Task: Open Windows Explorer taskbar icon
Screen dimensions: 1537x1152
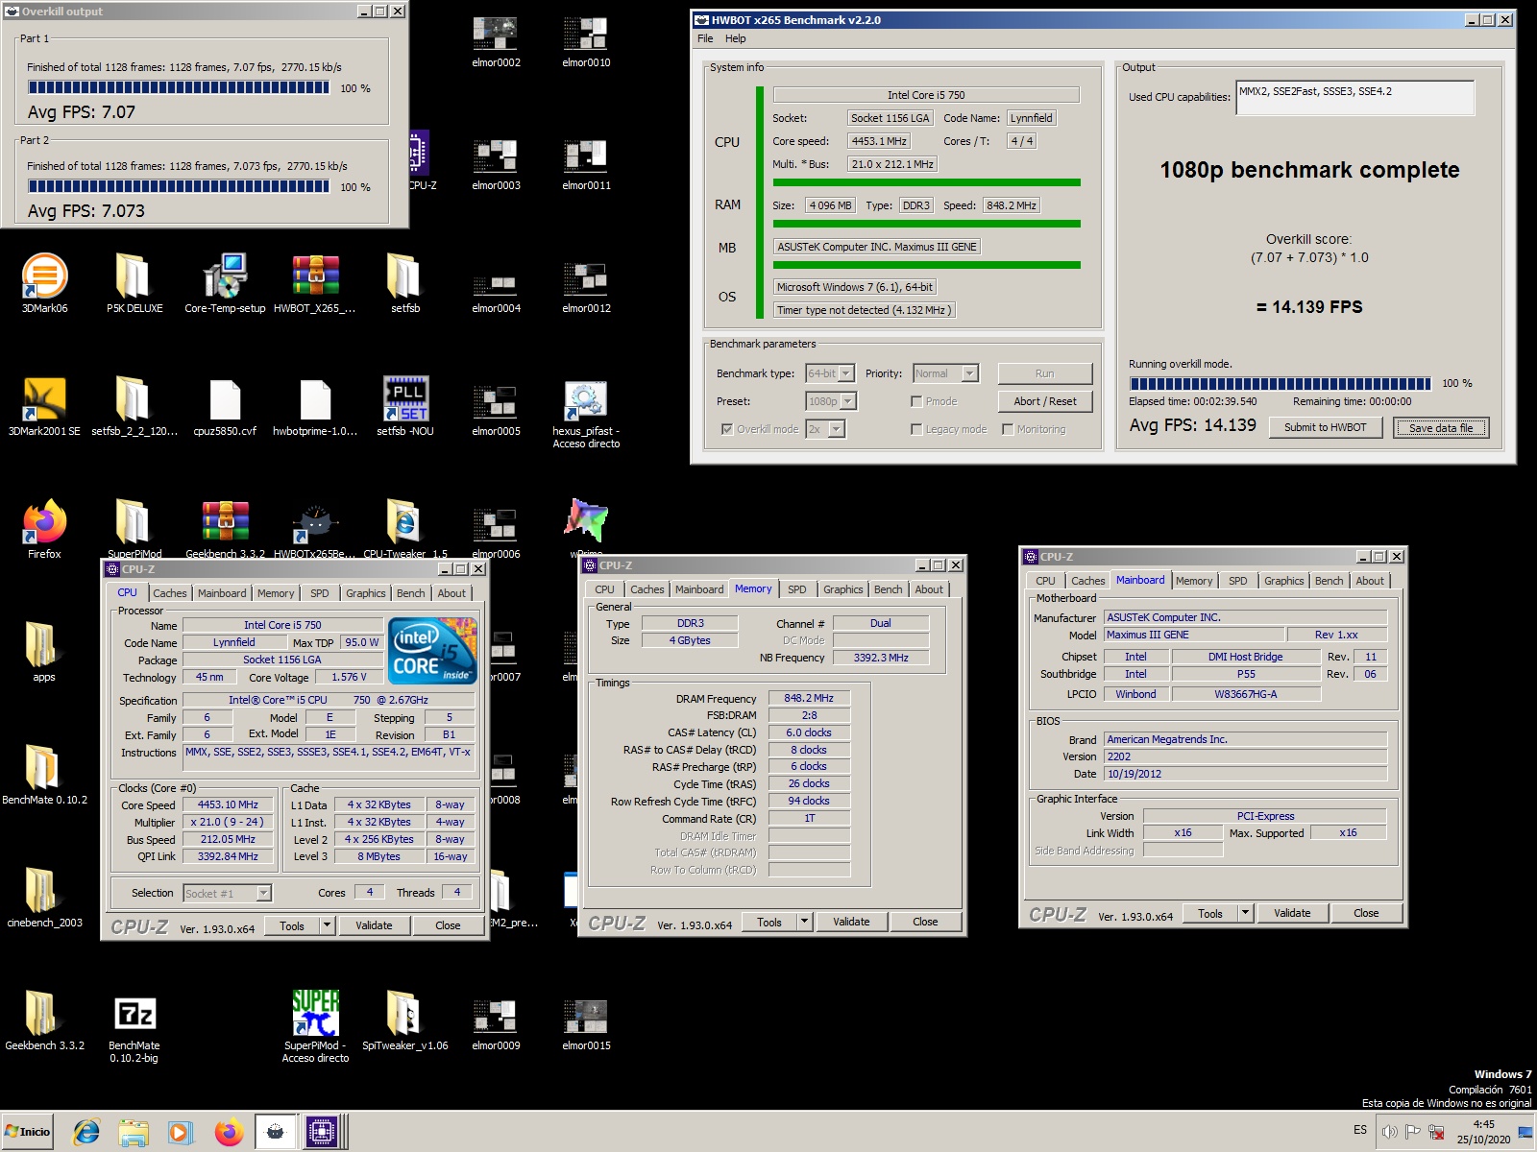Action: coord(134,1133)
